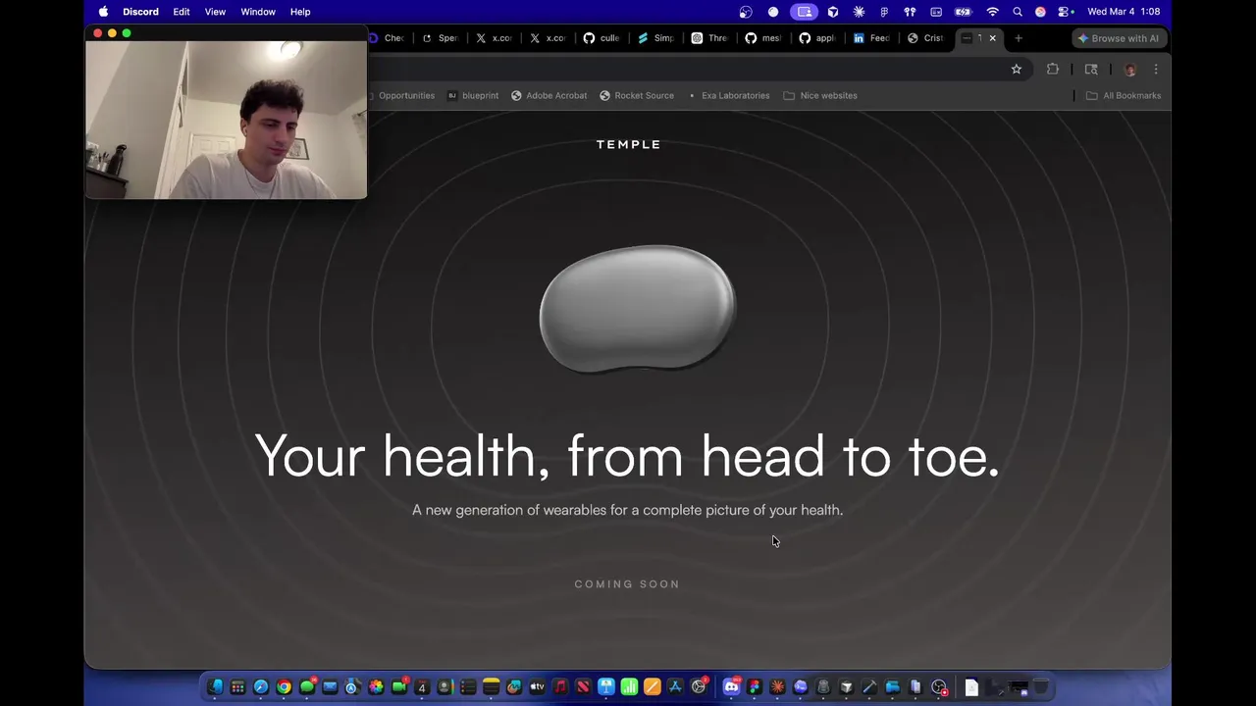
Task: Open the Wi-Fi status menu
Action: tap(993, 12)
